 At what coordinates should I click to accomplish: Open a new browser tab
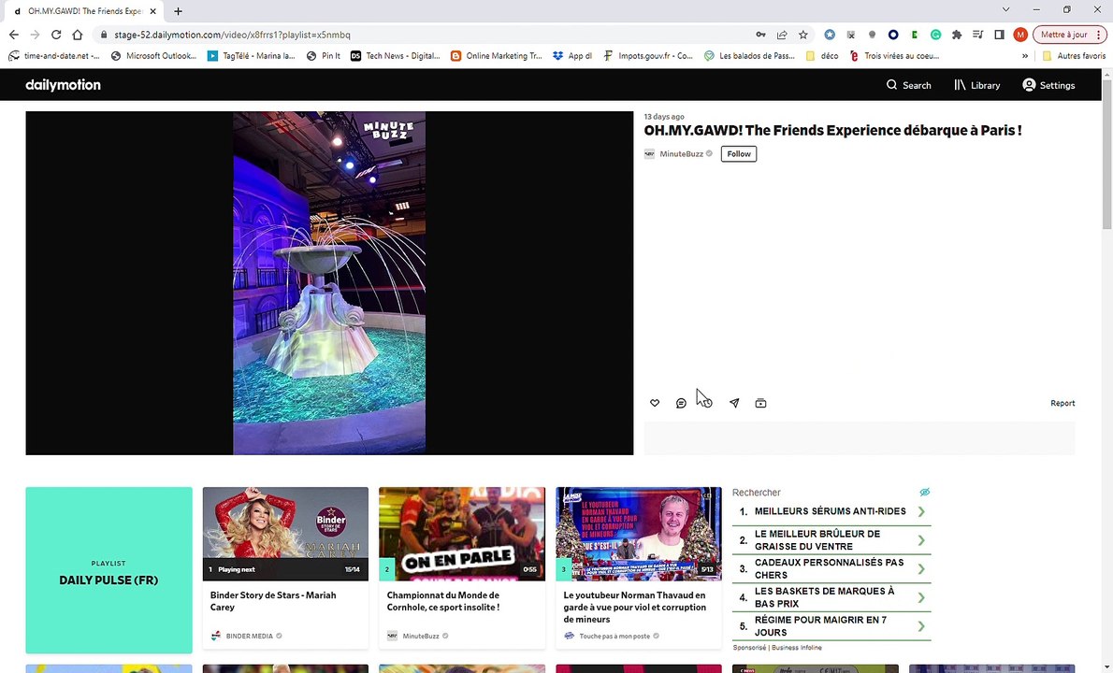point(178,11)
